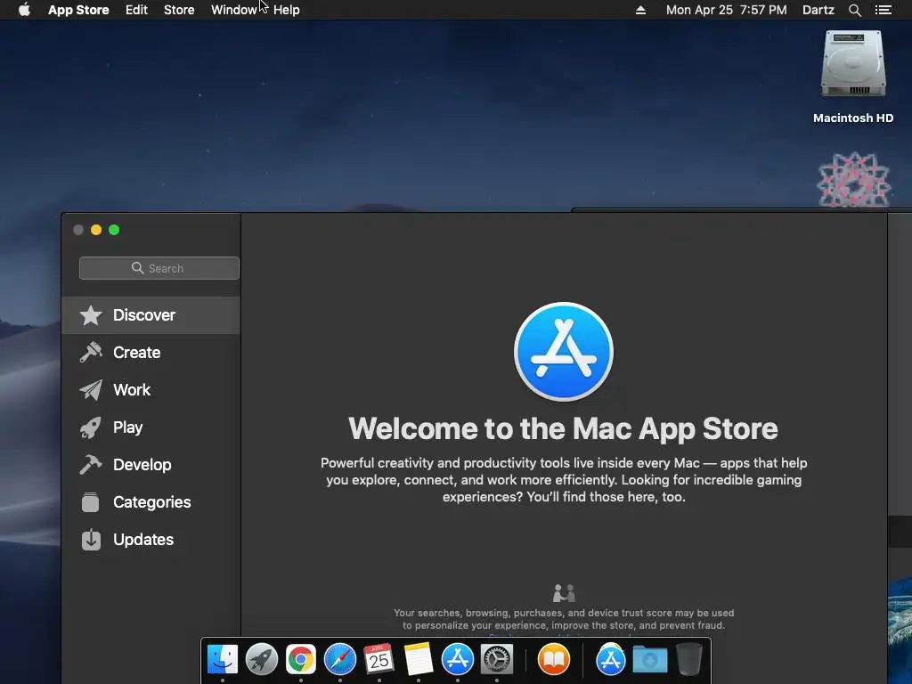Viewport: 912px width, 684px height.
Task: Click the App Store search field
Action: click(x=159, y=268)
